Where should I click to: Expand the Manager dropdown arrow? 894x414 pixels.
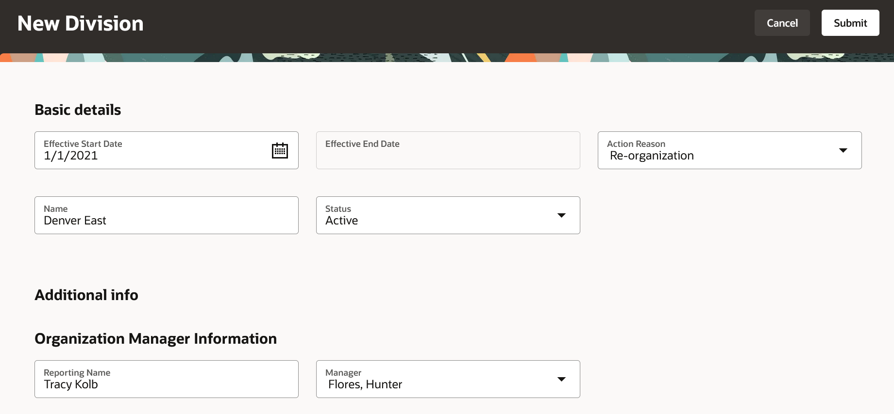click(x=562, y=379)
